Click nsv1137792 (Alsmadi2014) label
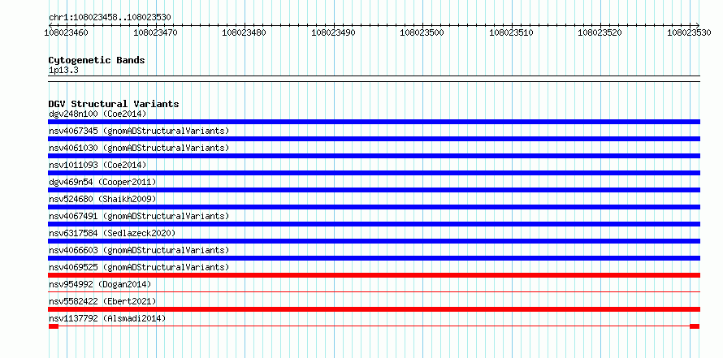723x358 pixels. pyautogui.click(x=107, y=318)
